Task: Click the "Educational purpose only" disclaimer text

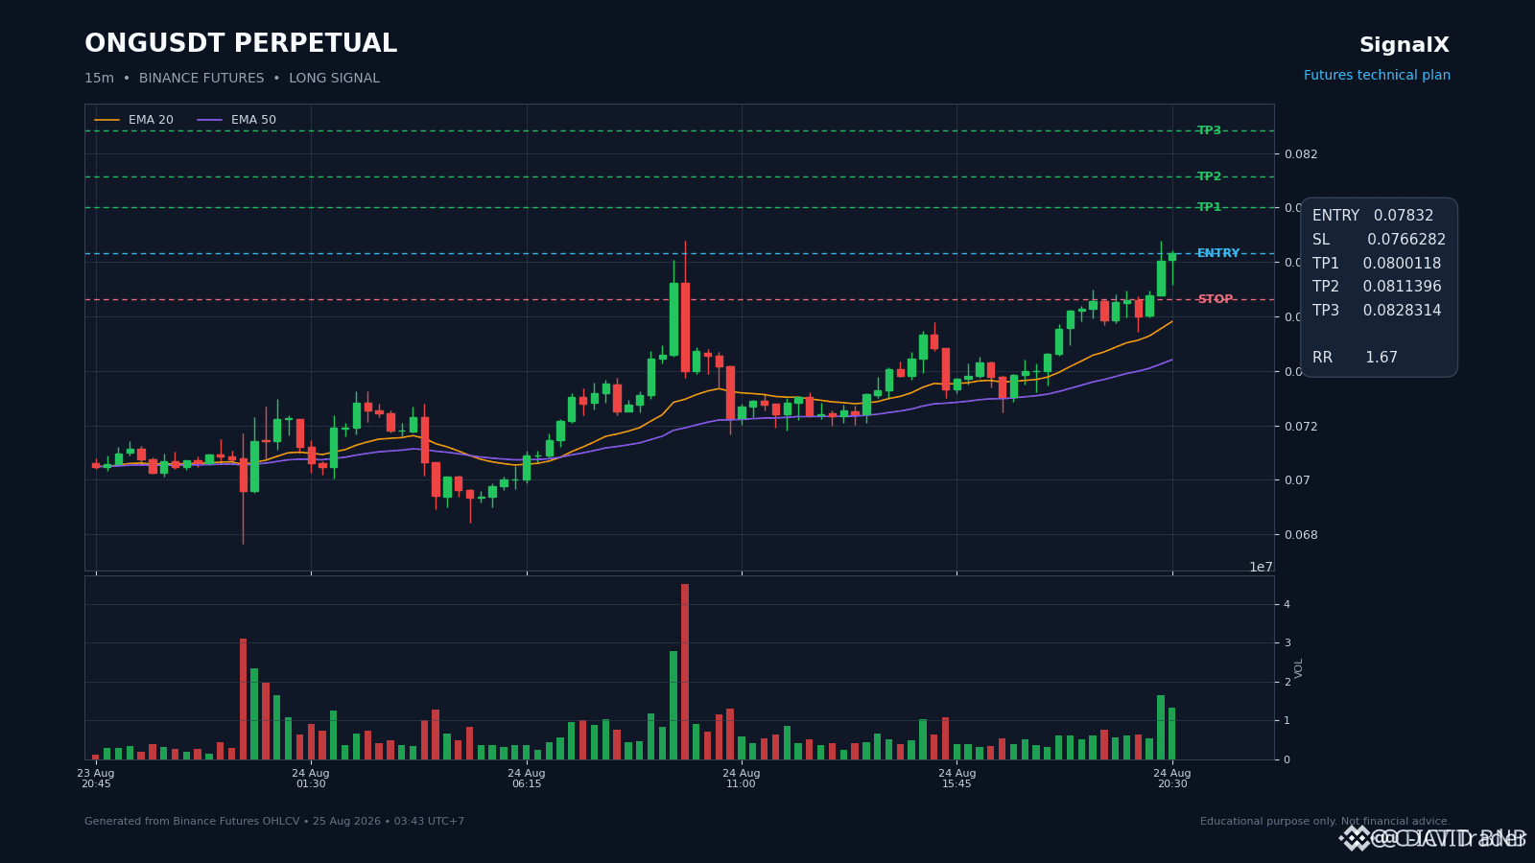Action: coord(1325,822)
